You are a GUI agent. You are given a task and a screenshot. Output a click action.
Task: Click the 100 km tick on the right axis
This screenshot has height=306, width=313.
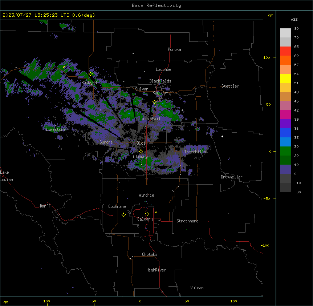[267, 57]
